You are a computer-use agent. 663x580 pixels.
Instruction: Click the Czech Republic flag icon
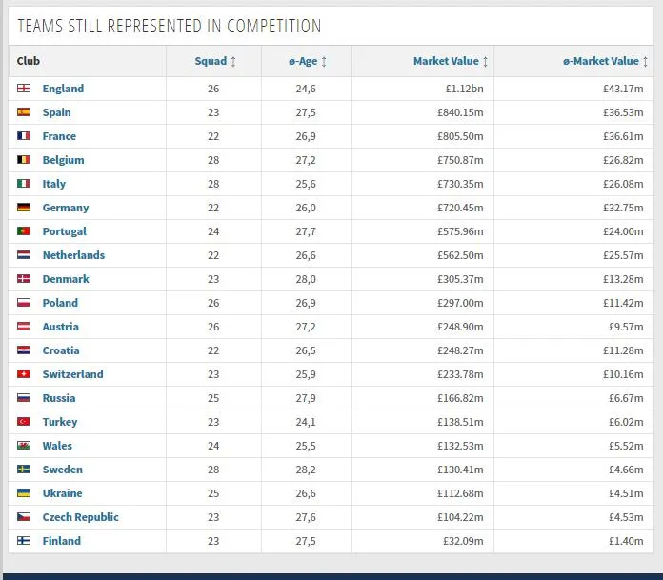[x=24, y=517]
